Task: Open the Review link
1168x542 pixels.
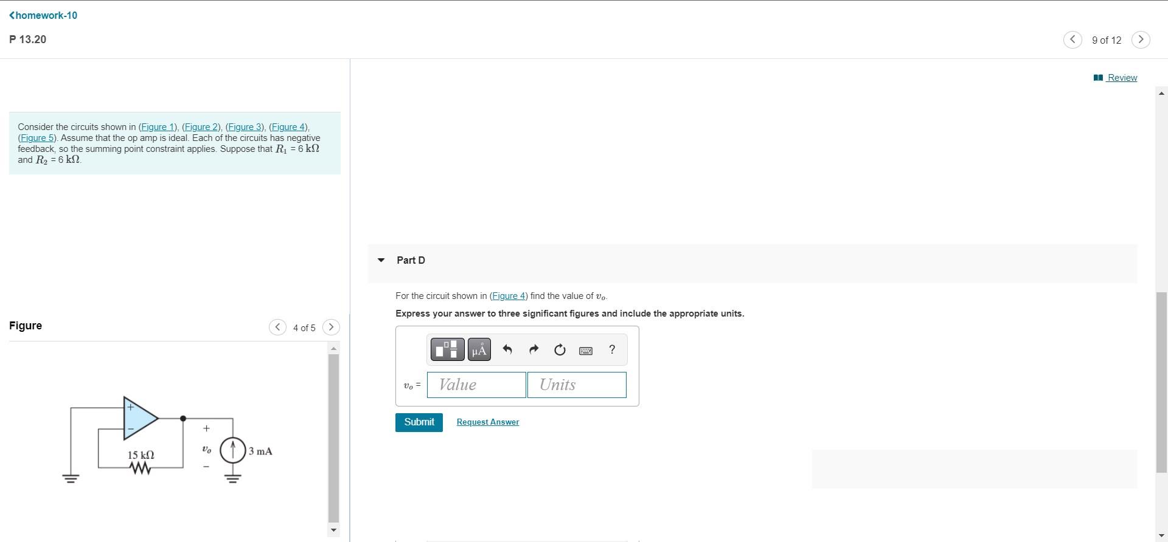Action: [x=1116, y=77]
